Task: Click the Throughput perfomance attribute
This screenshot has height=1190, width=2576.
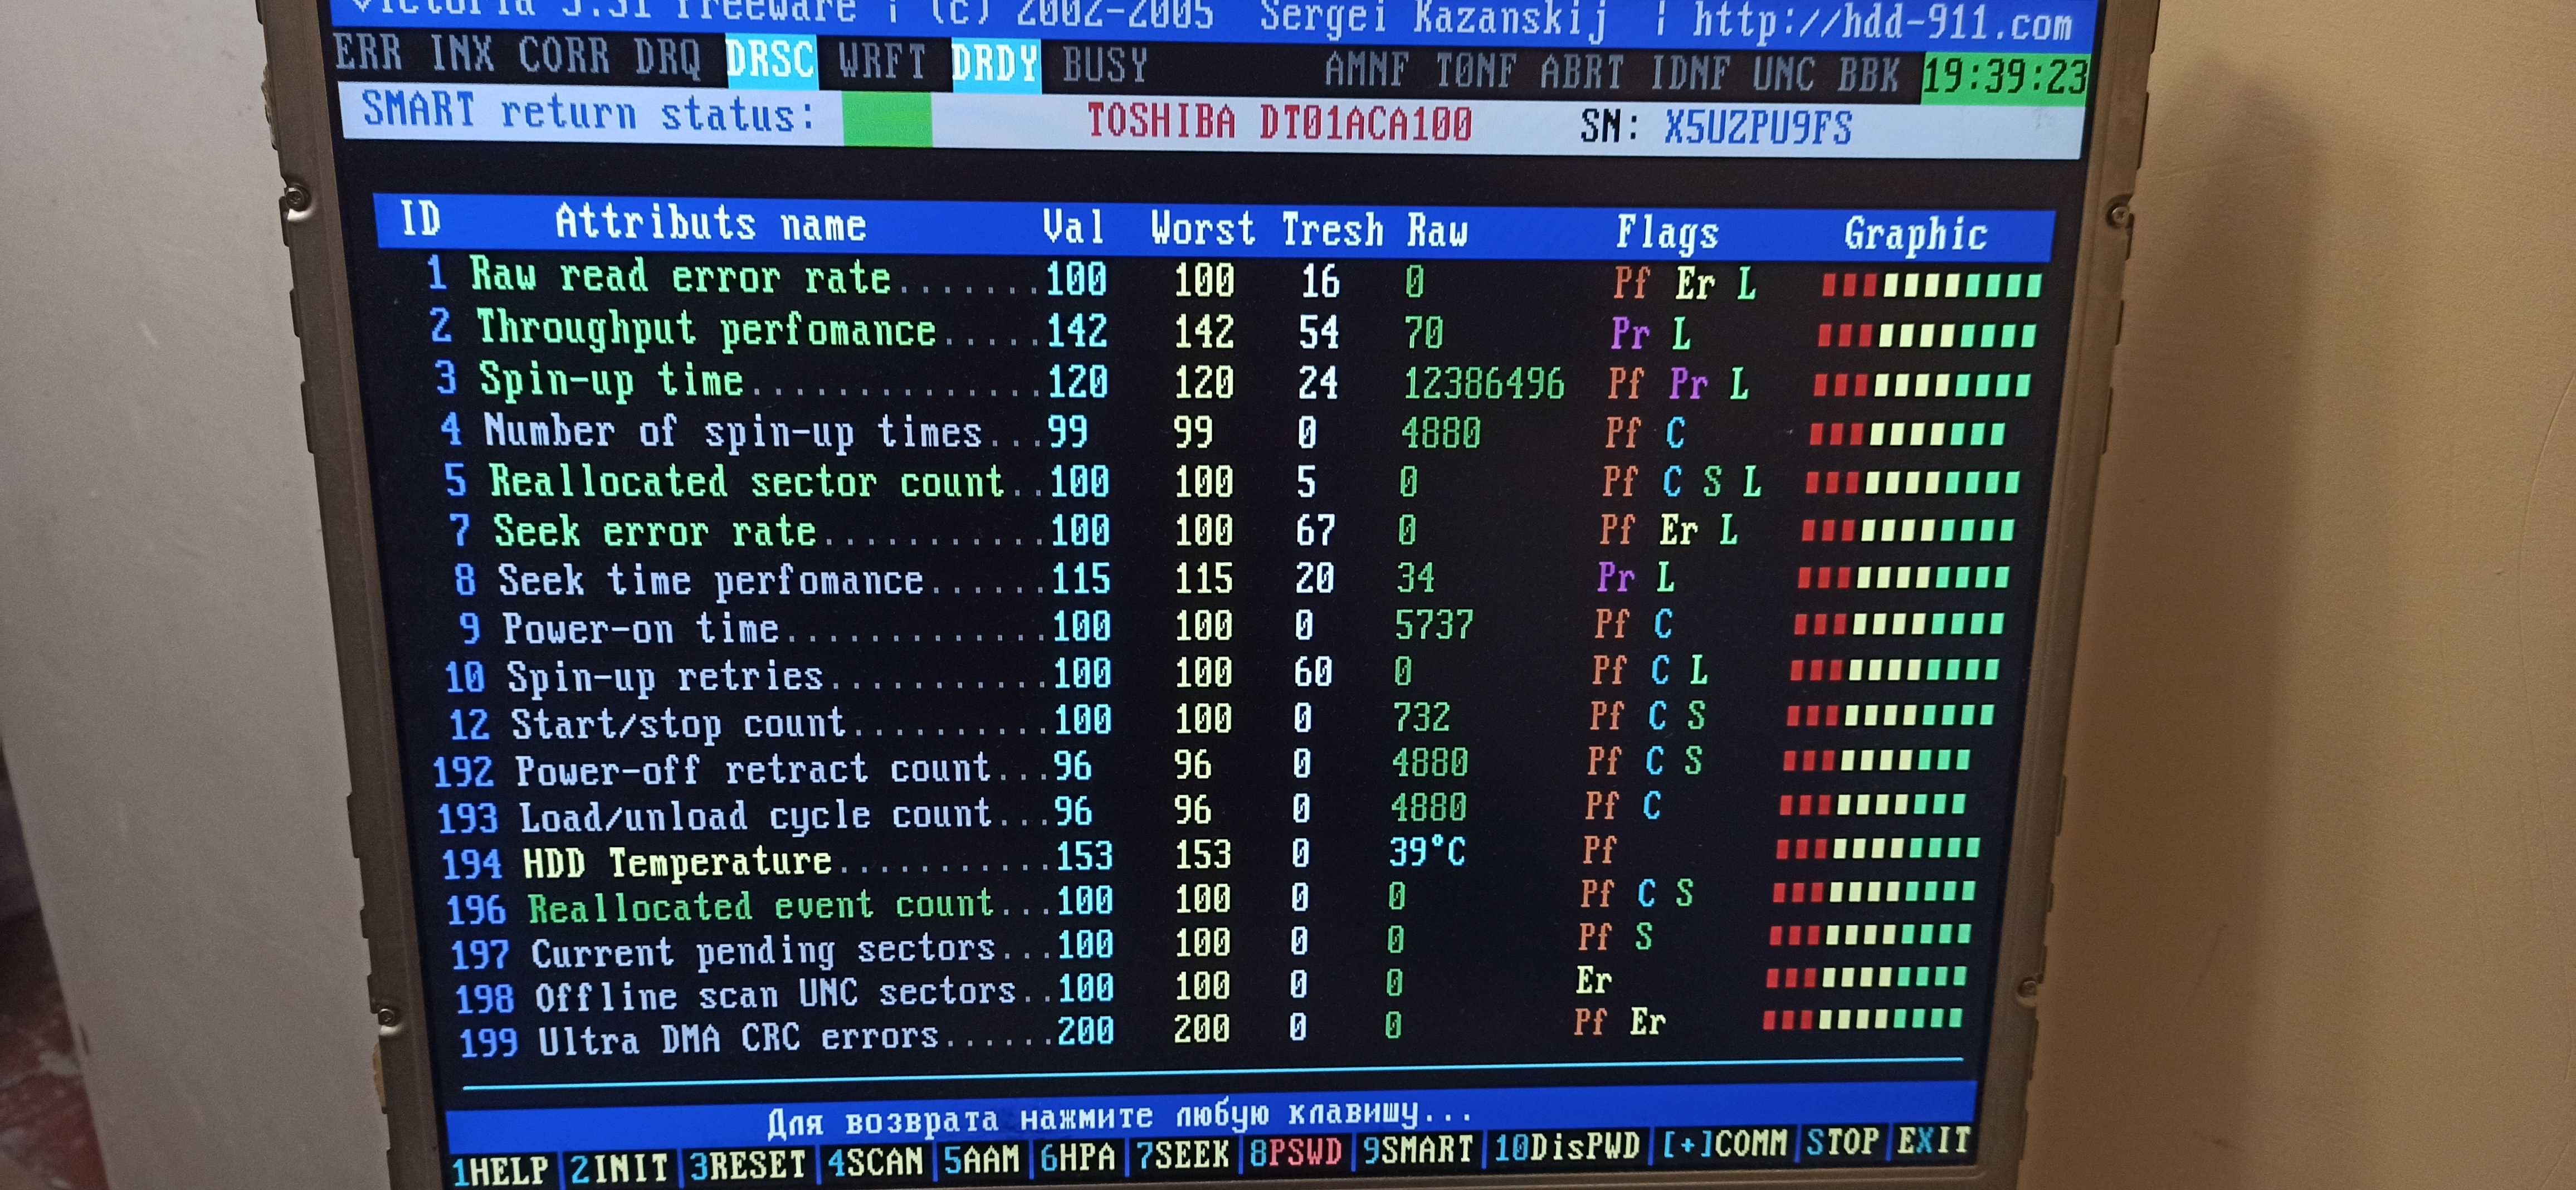Action: tap(707, 329)
